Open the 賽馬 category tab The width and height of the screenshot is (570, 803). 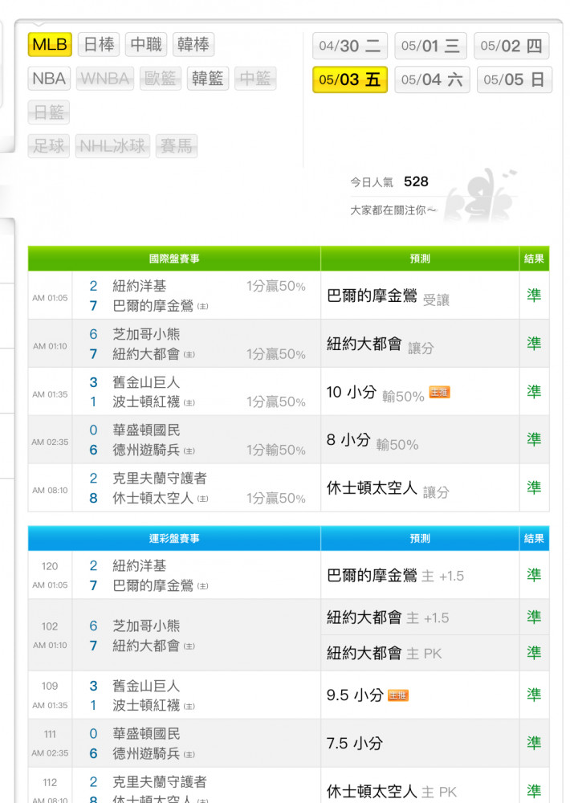click(x=176, y=146)
